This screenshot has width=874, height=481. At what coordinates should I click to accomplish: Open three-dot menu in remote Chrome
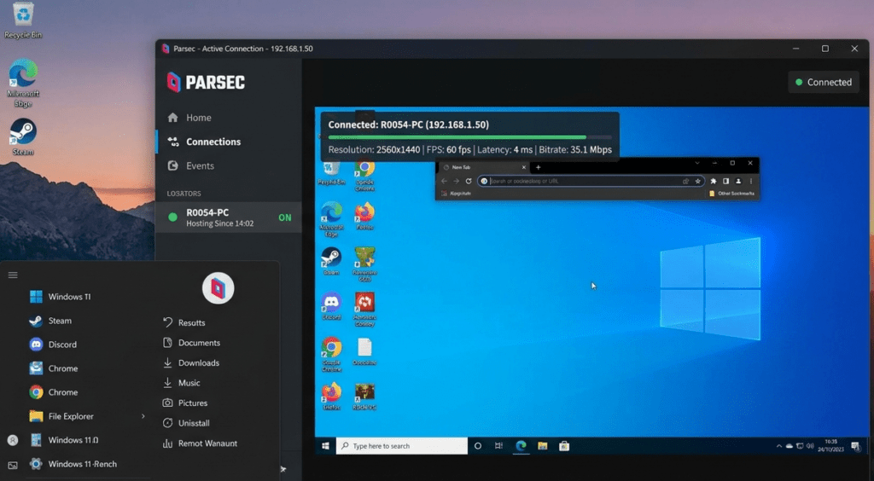click(x=751, y=181)
